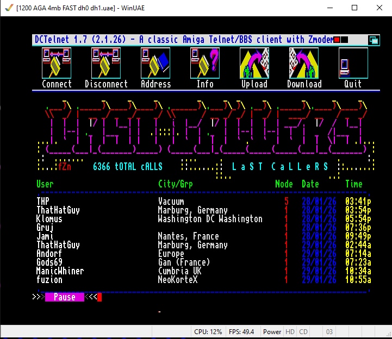The image size is (392, 339).
Task: Click the Gan (France) city text
Action: [184, 262]
